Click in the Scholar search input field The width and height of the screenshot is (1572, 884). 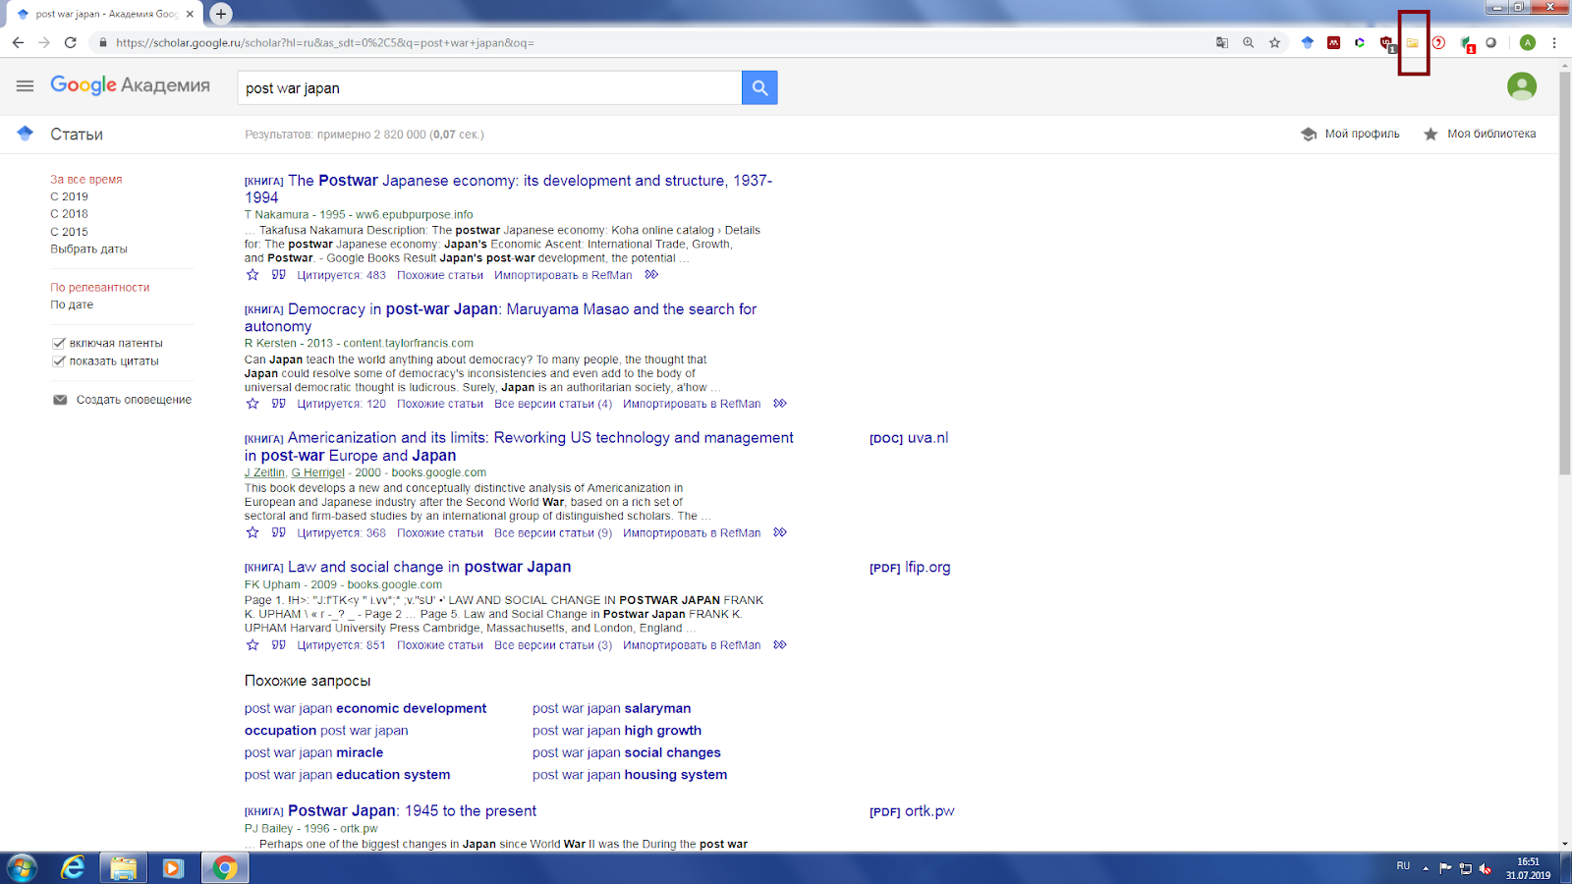click(489, 87)
